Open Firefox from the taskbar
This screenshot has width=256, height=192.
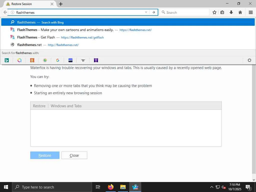110,187
